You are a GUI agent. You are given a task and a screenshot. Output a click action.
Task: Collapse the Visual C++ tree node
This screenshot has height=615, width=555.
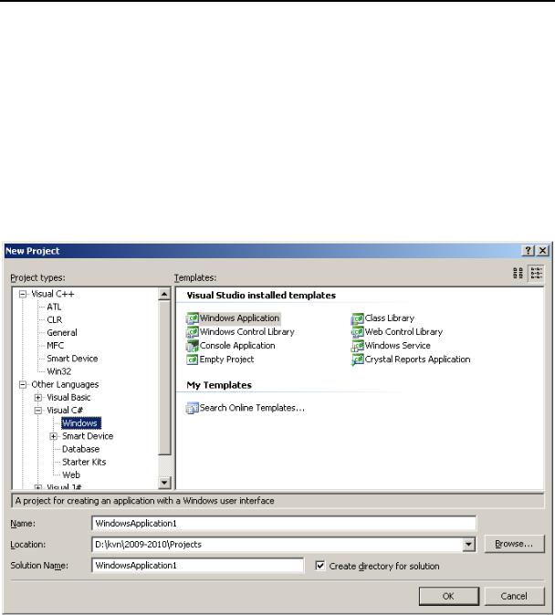23,294
